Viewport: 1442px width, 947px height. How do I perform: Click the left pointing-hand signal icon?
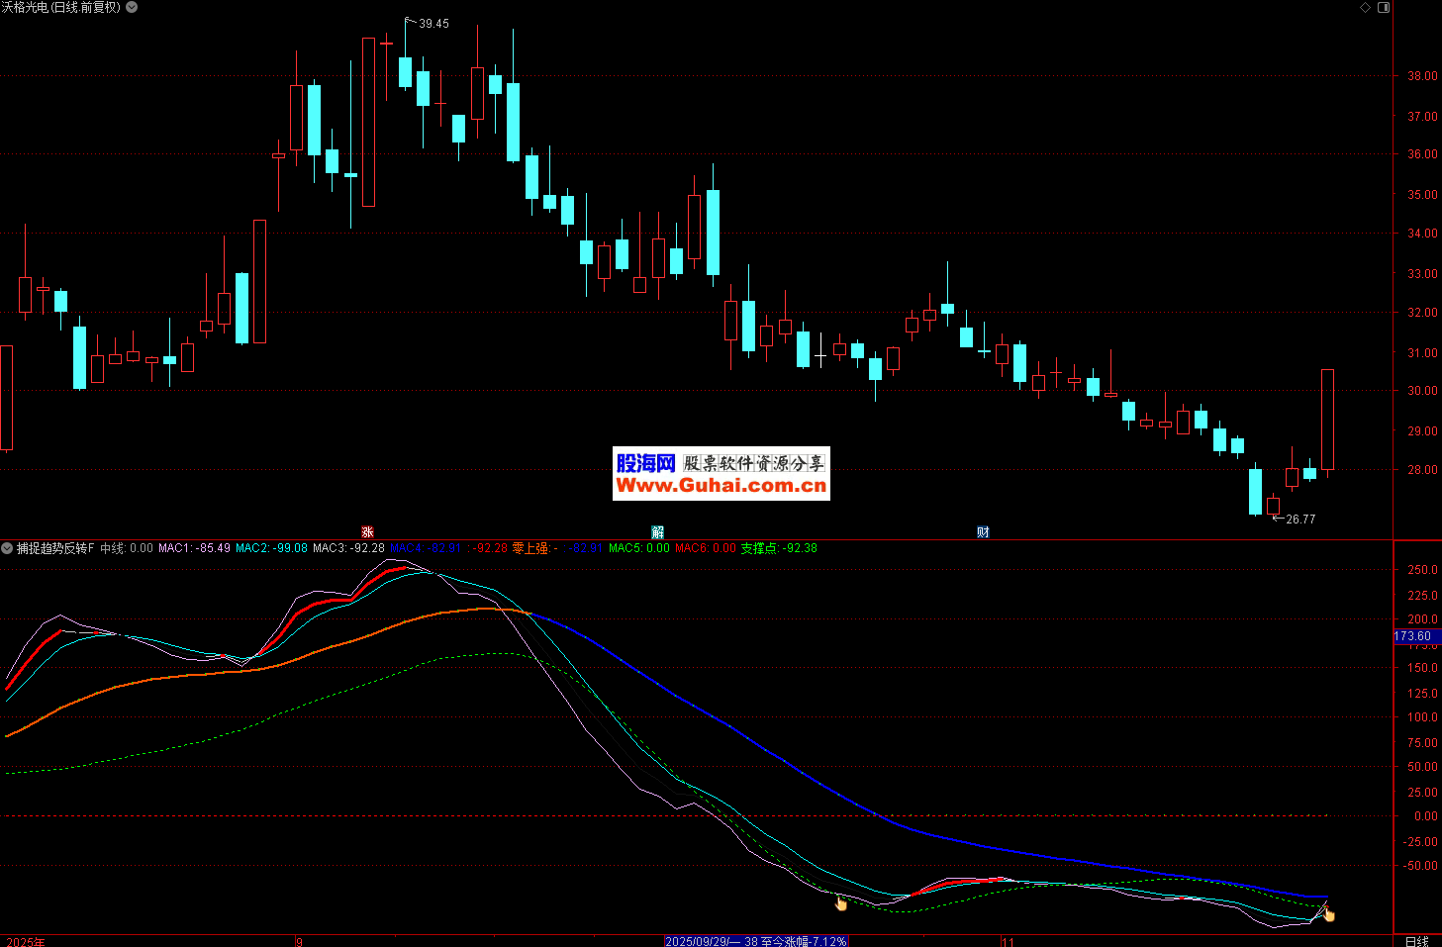coord(840,901)
